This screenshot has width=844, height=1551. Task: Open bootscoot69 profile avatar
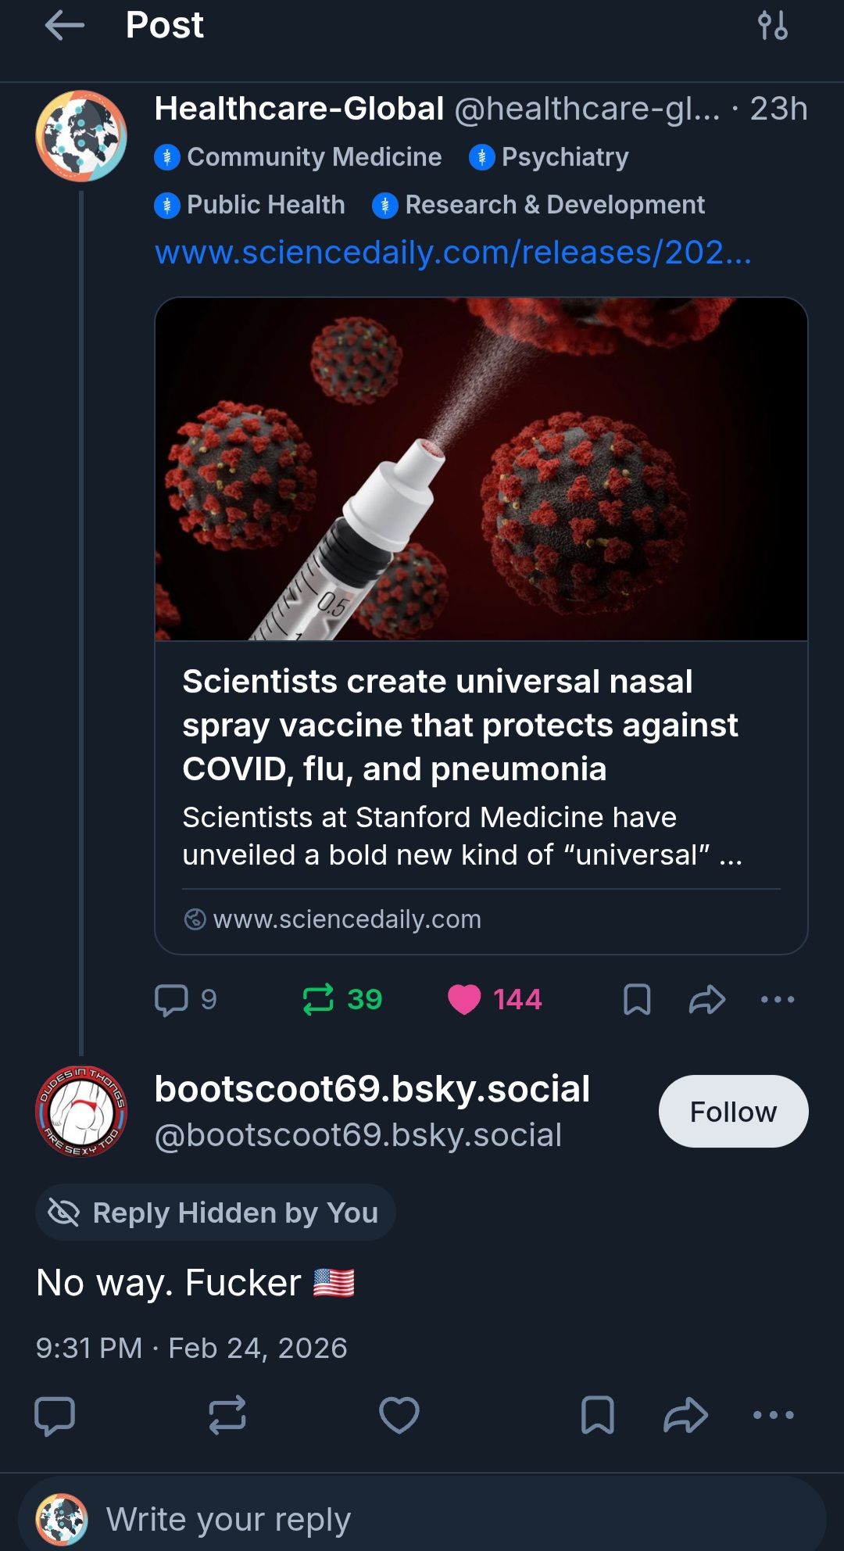(81, 1111)
